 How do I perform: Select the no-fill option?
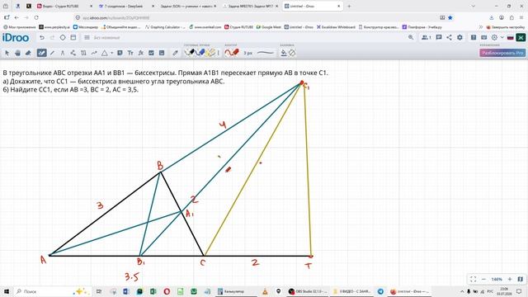292,53
